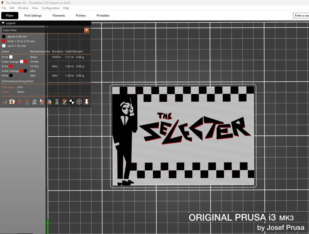Open the View menu
This screenshot has width=309, height=234.
[35, 8]
